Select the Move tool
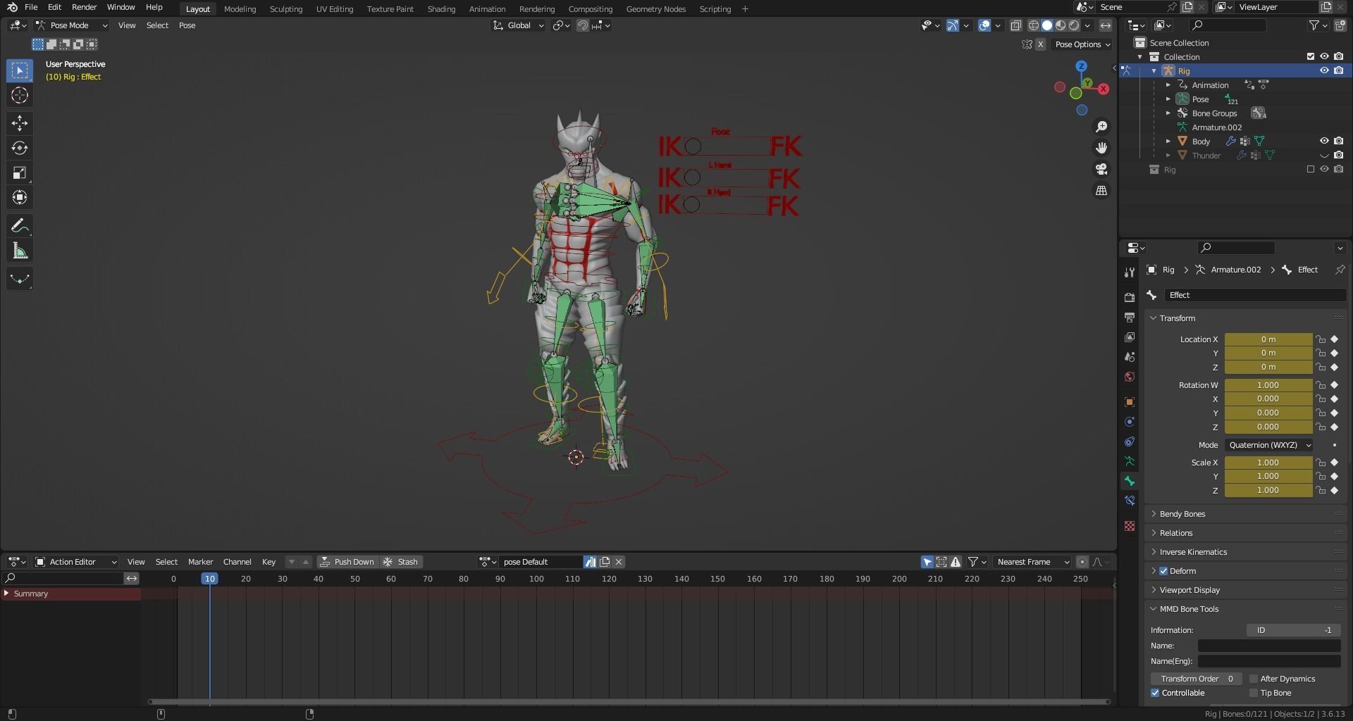Screen dimensions: 1353x721 [20, 123]
